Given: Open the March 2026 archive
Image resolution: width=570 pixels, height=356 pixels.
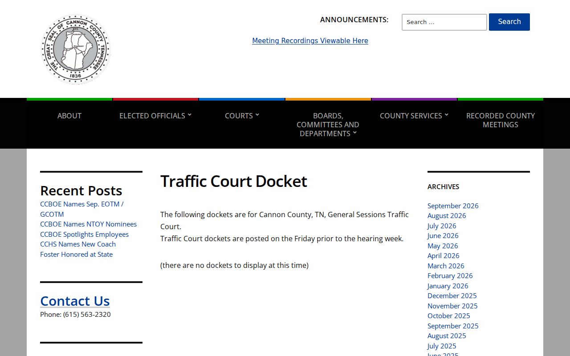Looking at the screenshot, I should [x=446, y=266].
